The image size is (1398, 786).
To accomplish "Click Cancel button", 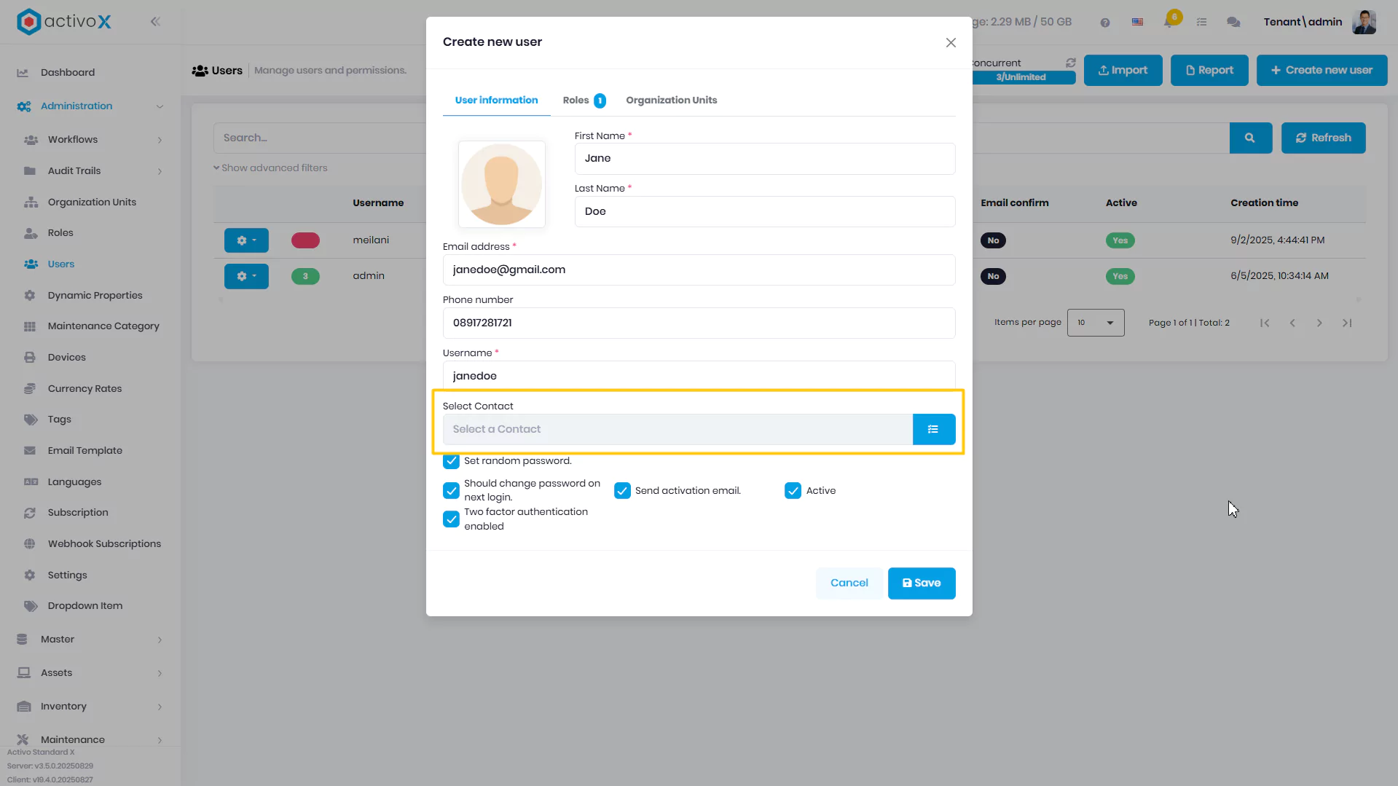I will (x=849, y=583).
